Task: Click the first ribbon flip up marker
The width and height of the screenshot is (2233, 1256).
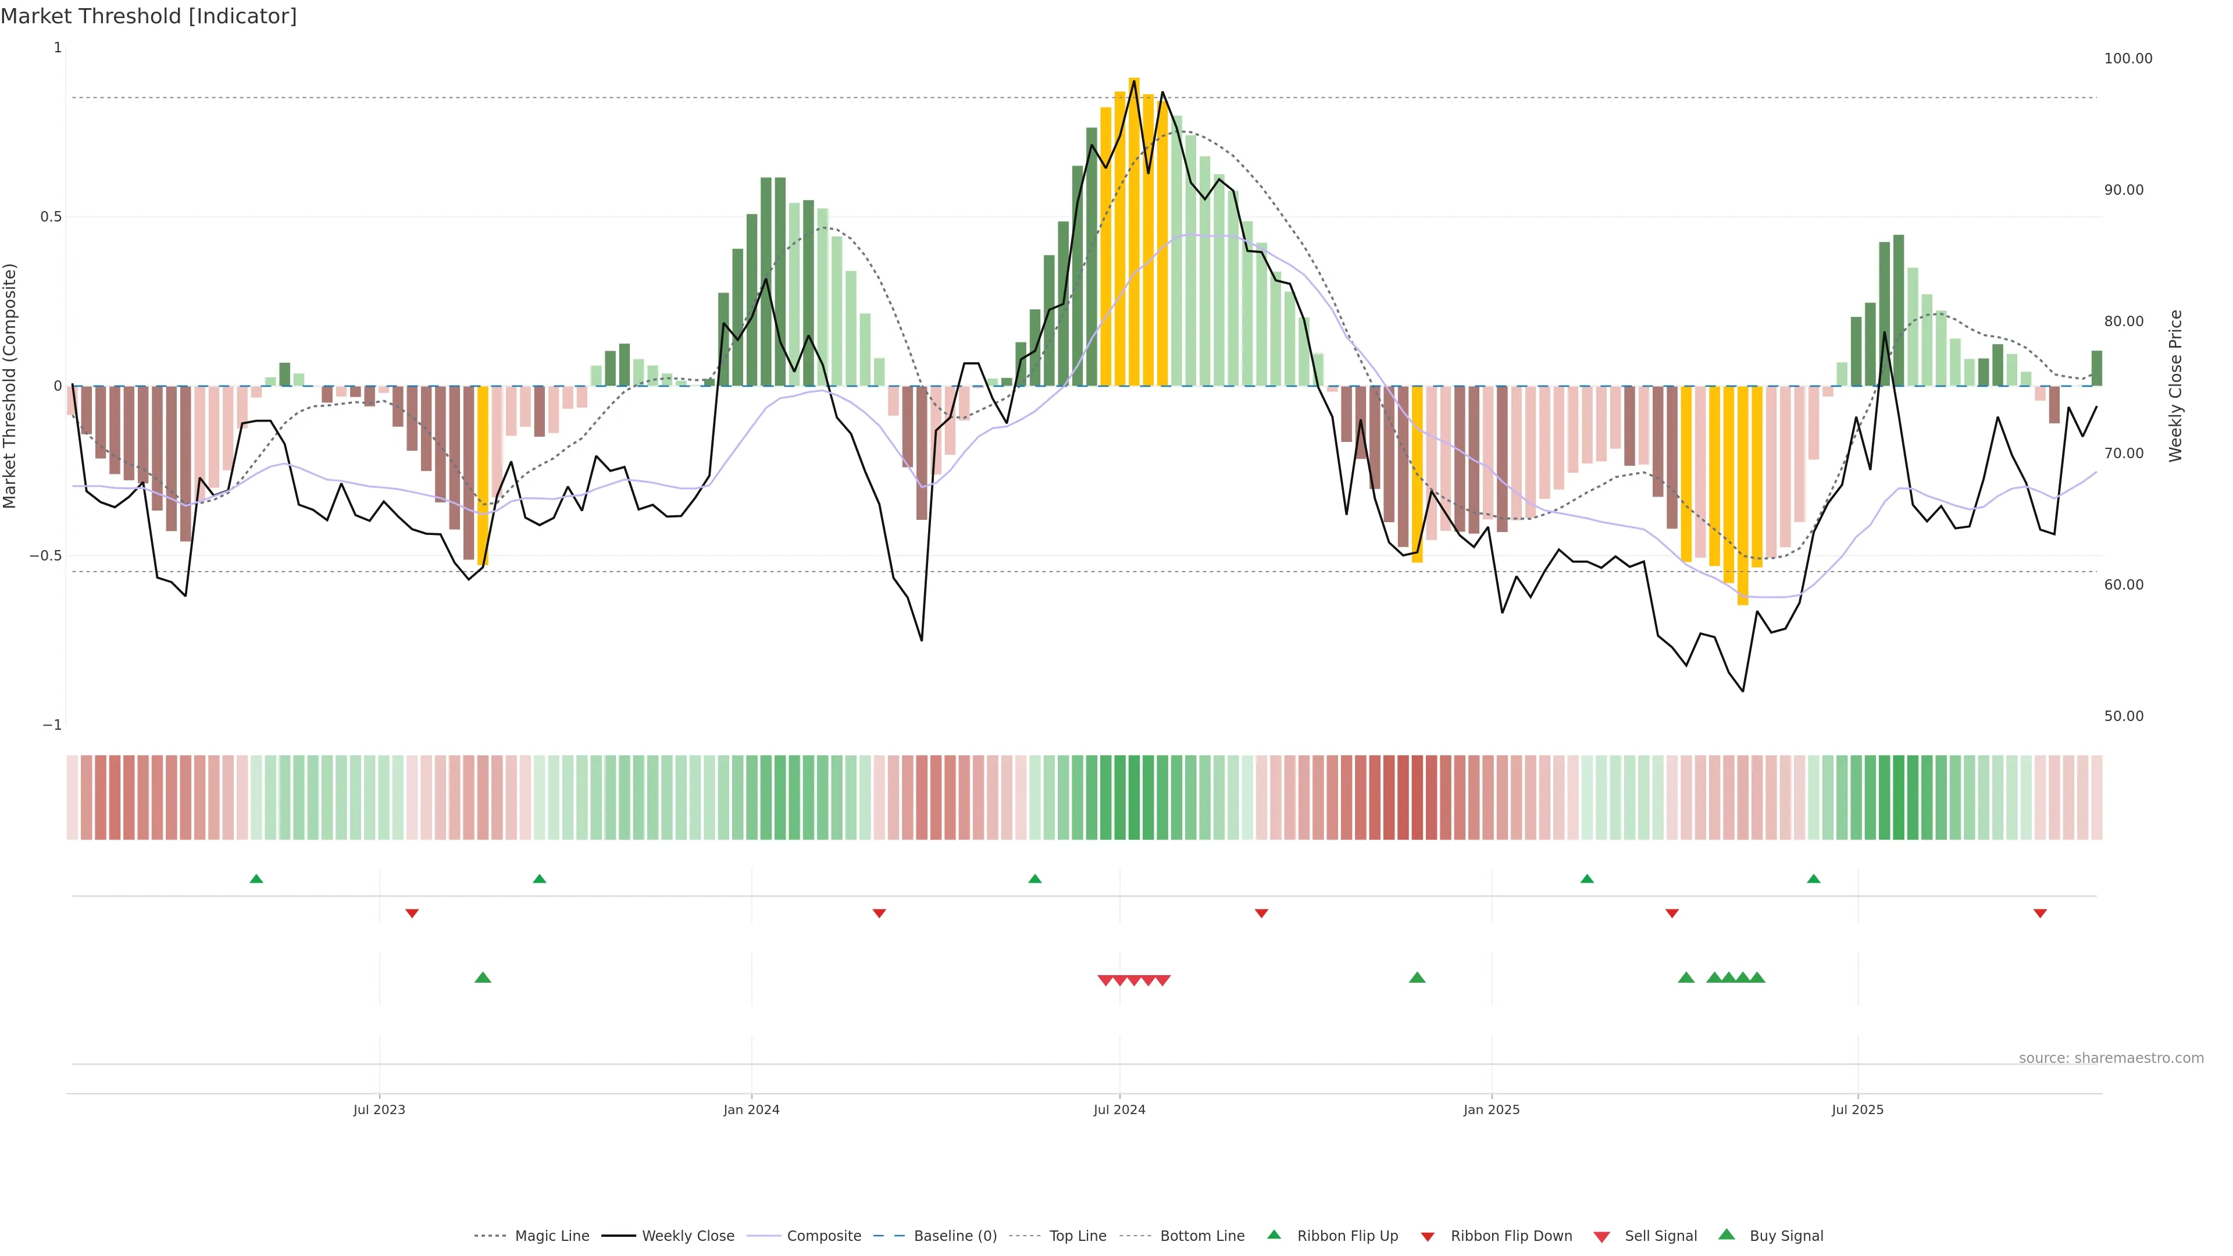Action: click(x=256, y=879)
